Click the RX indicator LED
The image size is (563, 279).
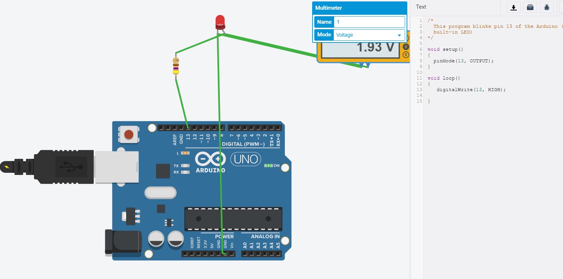(x=185, y=172)
